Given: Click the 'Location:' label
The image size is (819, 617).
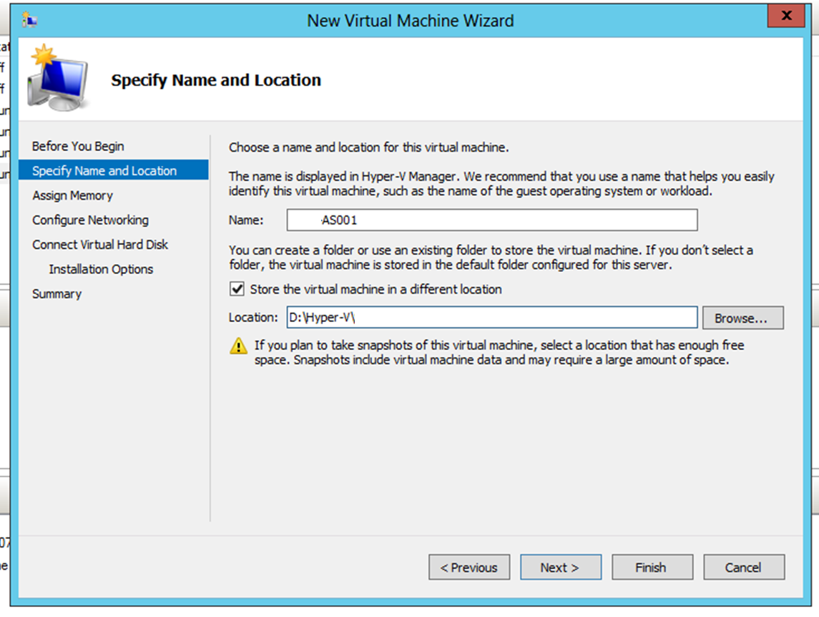Looking at the screenshot, I should [x=253, y=317].
